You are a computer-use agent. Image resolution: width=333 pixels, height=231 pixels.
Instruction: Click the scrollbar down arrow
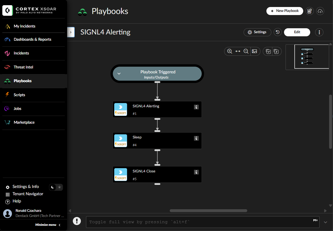[x=330, y=205]
